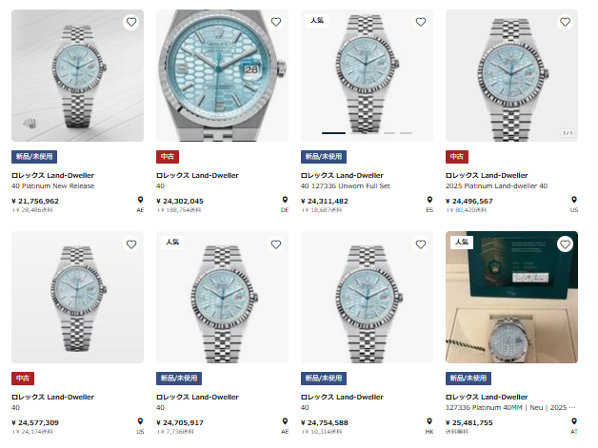The width and height of the screenshot is (598, 448).
Task: Save the ¥24,311,482 listing via its heart icon
Action: pyautogui.click(x=420, y=22)
